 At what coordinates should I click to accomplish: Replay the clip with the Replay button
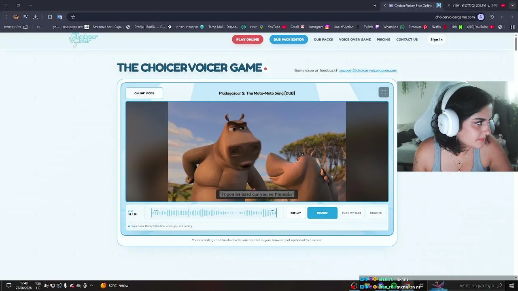pos(296,213)
